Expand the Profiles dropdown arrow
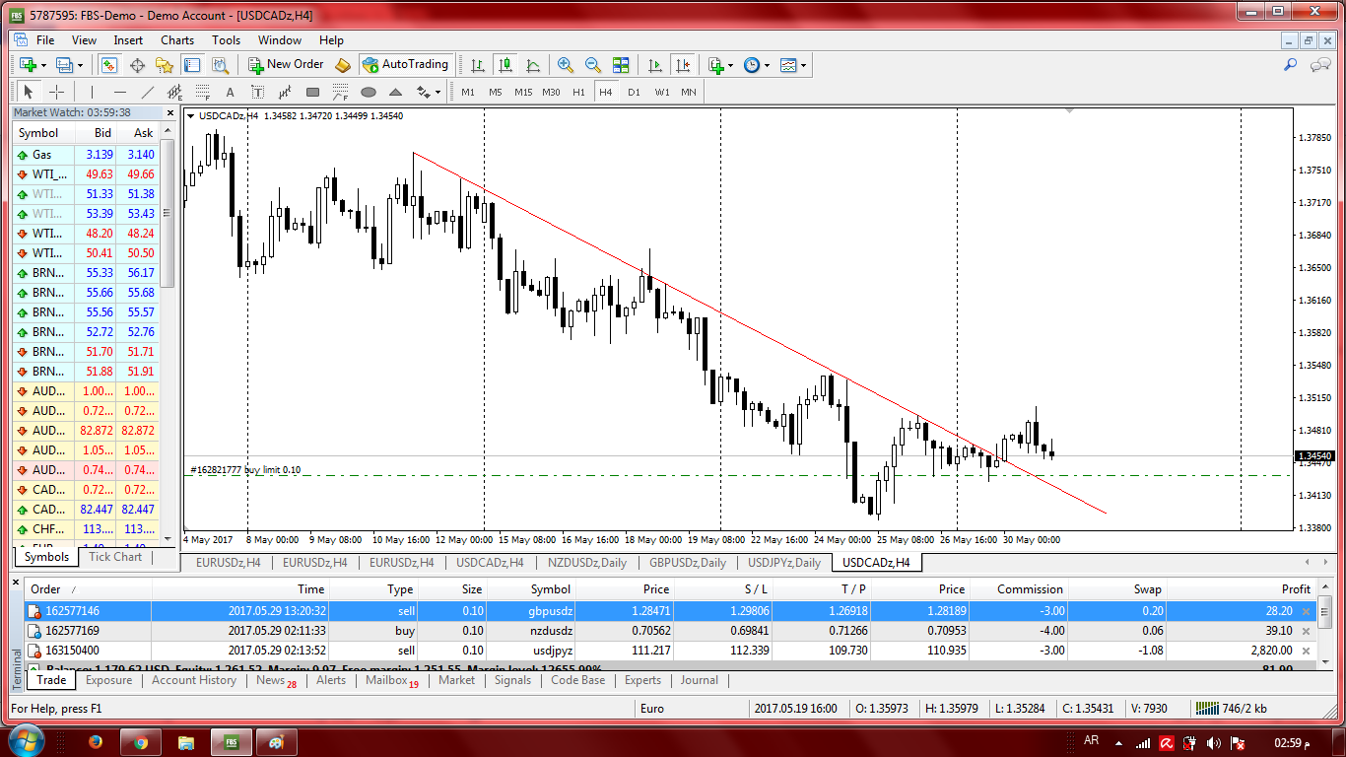 tap(81, 65)
